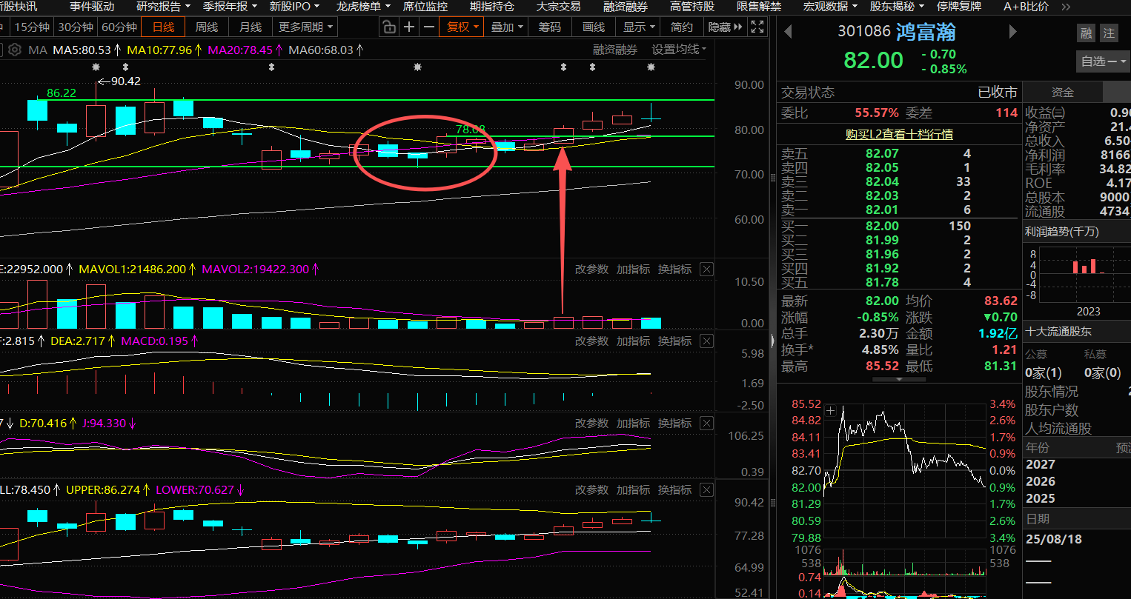
Task: Open 事件驱动 menu item
Action: pyautogui.click(x=92, y=7)
